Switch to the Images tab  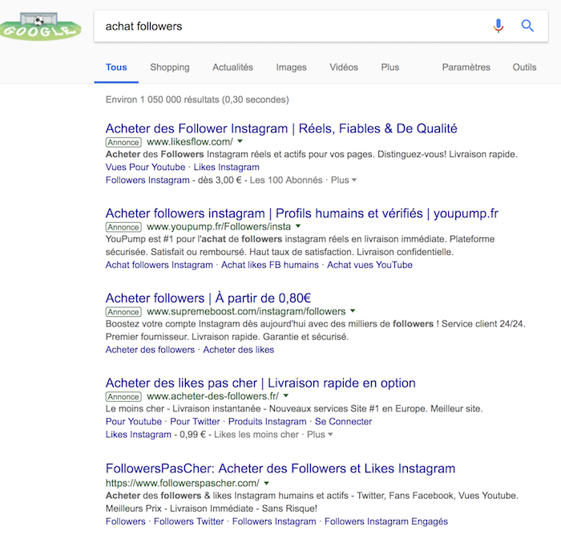pos(291,67)
